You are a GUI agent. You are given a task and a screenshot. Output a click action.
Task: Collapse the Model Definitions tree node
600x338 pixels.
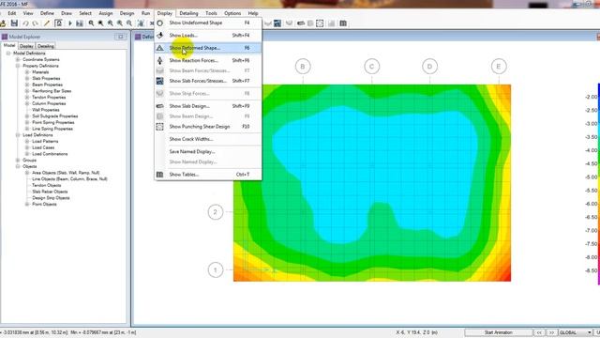click(x=8, y=54)
